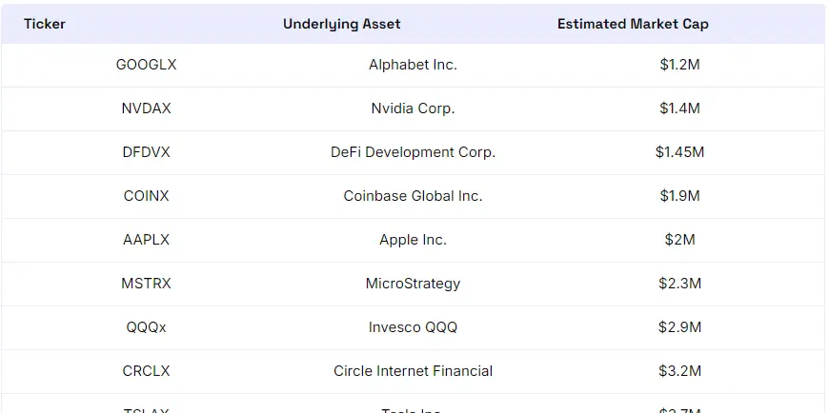The height and width of the screenshot is (413, 829).
Task: Select the NVDAX ticker cell
Action: pos(146,108)
